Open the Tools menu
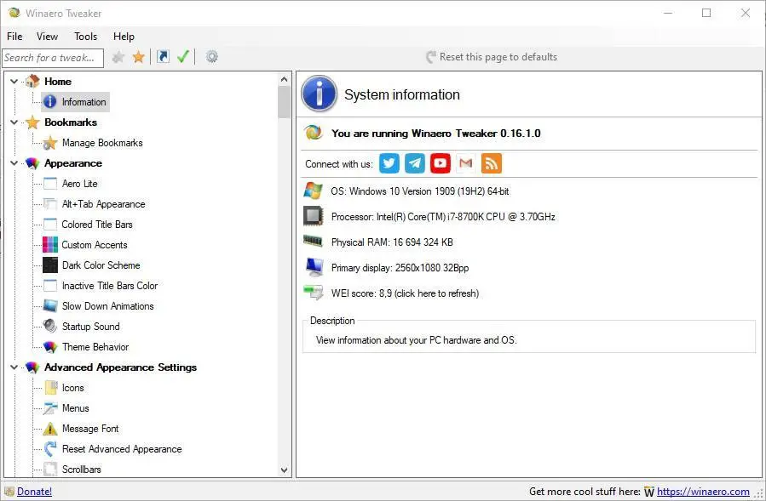 click(x=85, y=37)
